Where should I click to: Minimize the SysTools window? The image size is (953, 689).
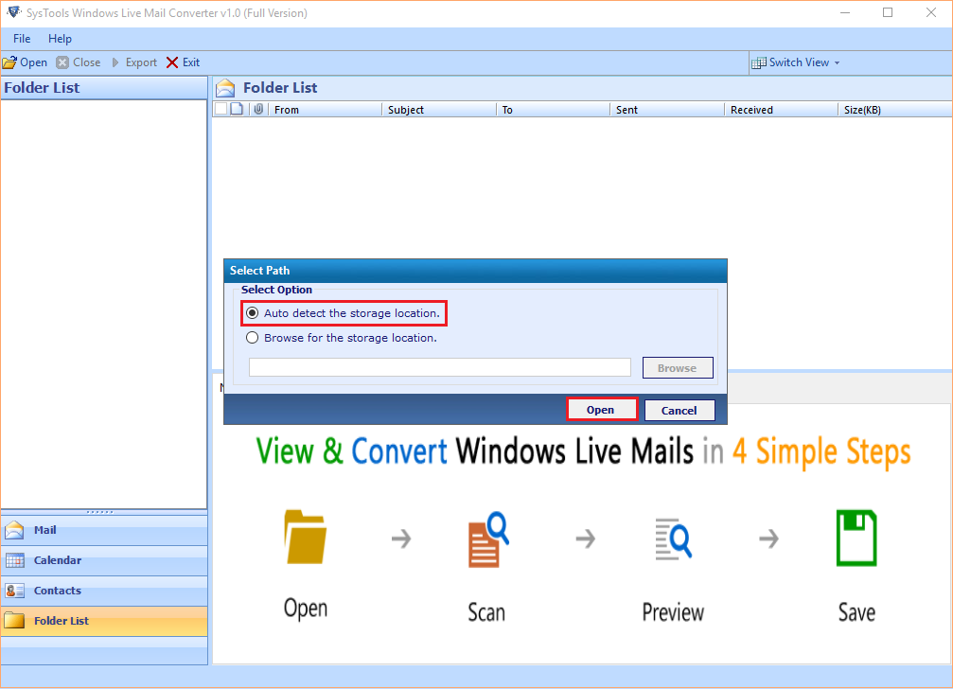(845, 12)
